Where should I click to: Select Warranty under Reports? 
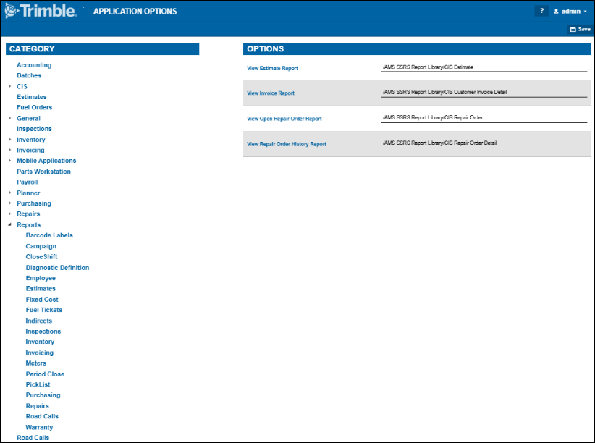[39, 427]
